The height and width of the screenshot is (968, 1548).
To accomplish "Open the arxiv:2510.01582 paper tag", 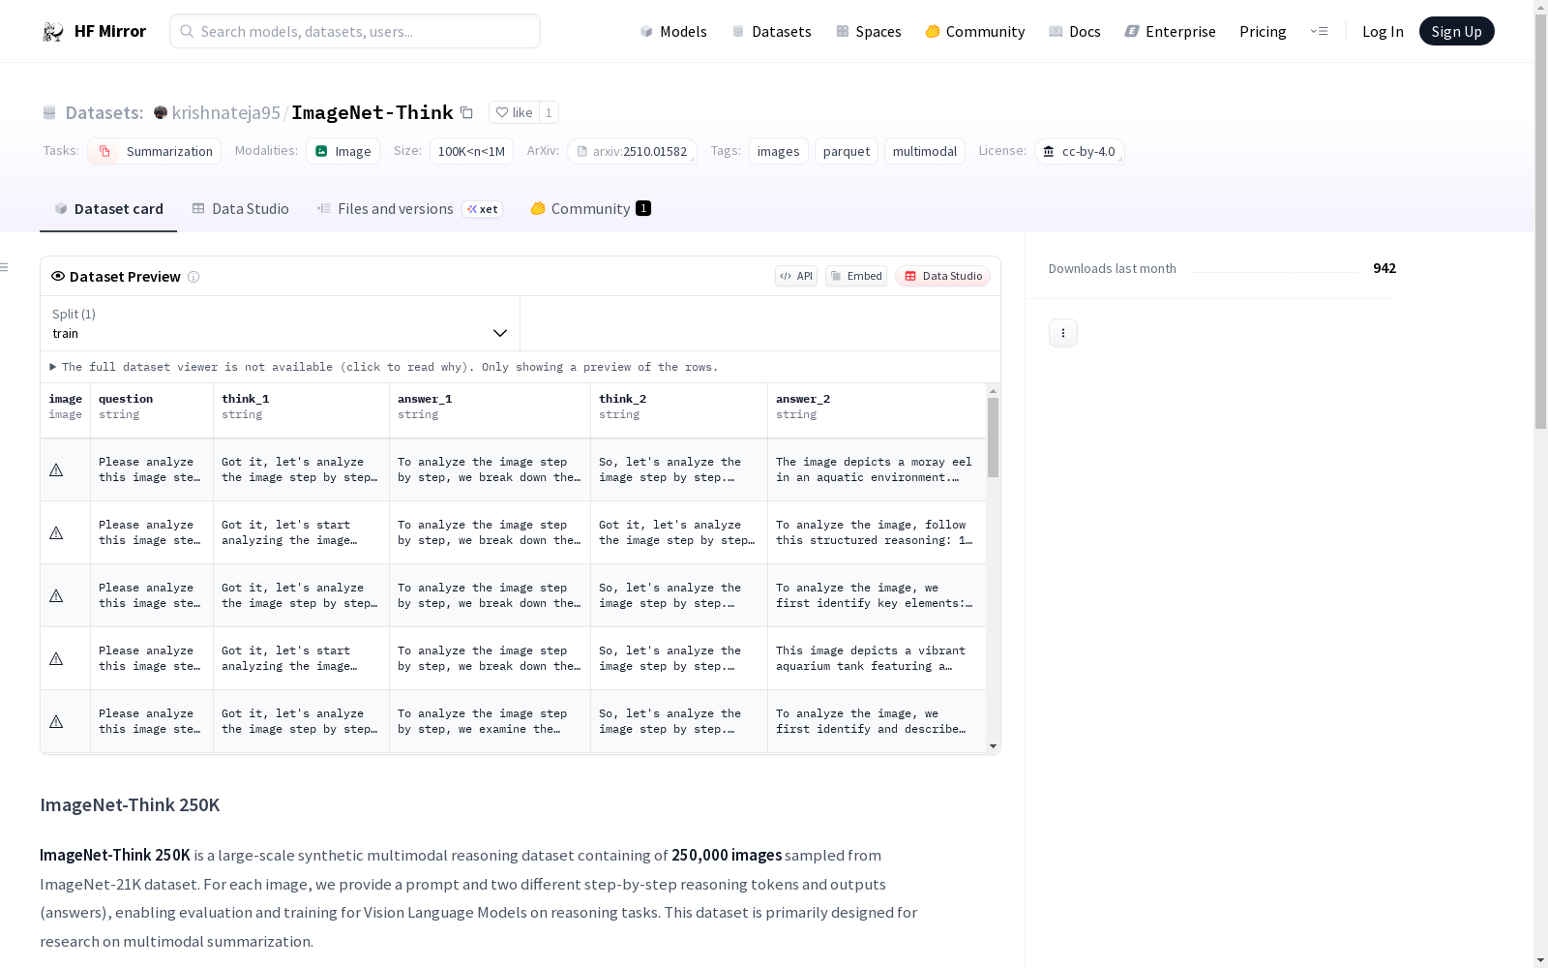I will [633, 151].
